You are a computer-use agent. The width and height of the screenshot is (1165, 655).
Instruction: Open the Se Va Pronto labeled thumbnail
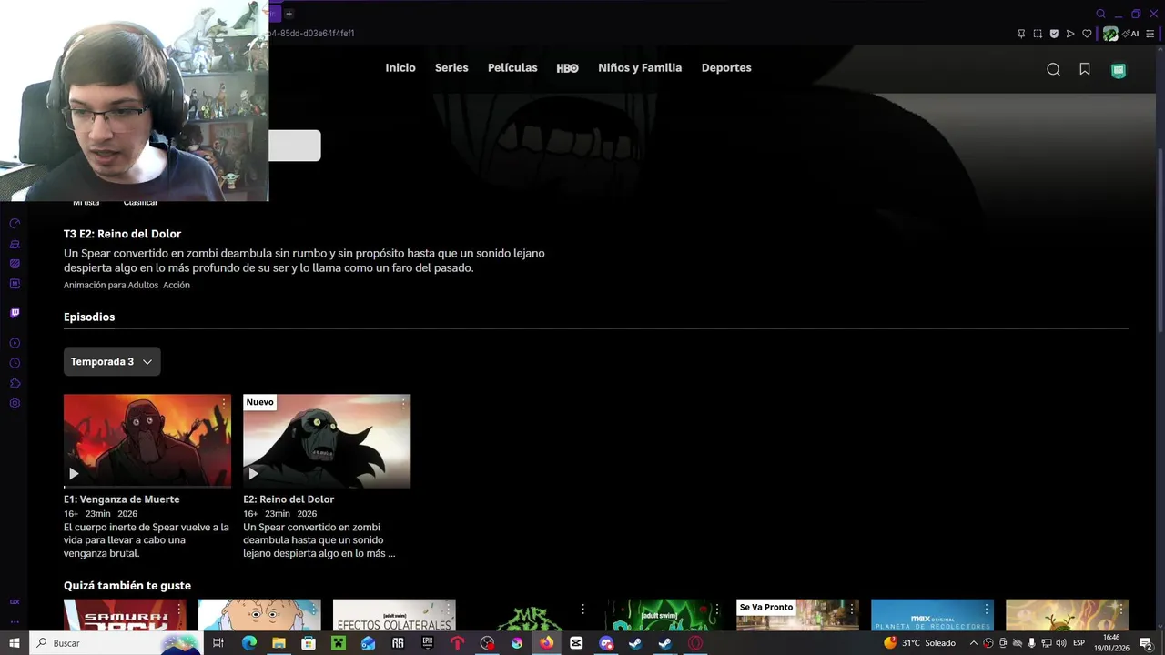(797, 615)
